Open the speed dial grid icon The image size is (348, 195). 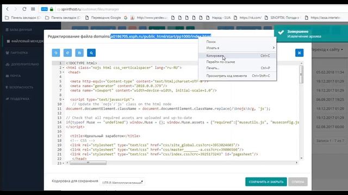click(33, 9)
